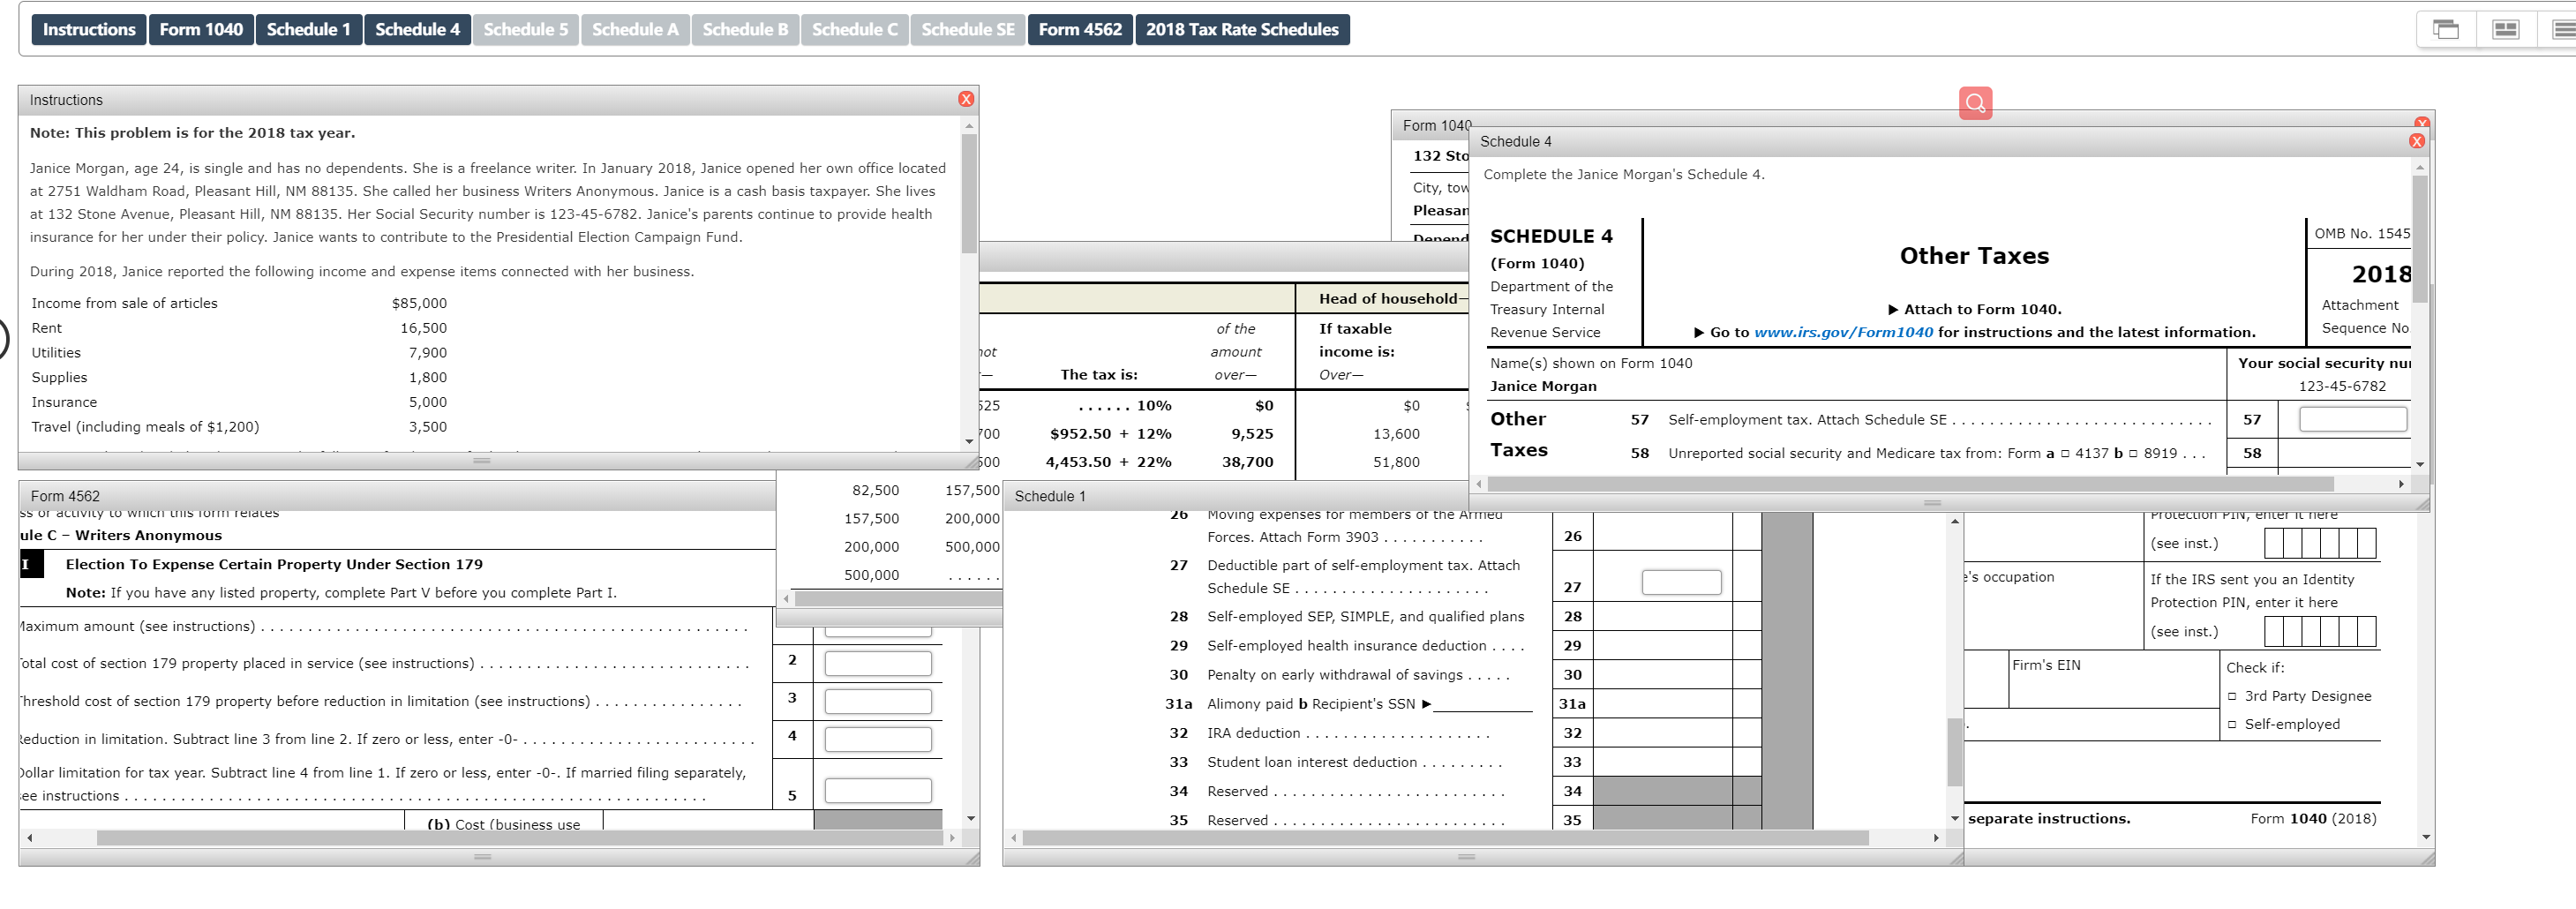Select the tiled grid layout icon
The image size is (2576, 909).
pyautogui.click(x=2505, y=29)
